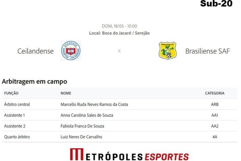Click the match date DOM, 18/05 - 10:00
Screen dimensions: 241x161
pyautogui.click(x=119, y=26)
